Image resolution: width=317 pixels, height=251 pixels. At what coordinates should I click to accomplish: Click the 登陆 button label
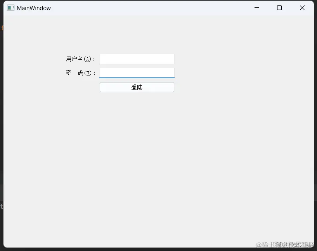tap(137, 87)
